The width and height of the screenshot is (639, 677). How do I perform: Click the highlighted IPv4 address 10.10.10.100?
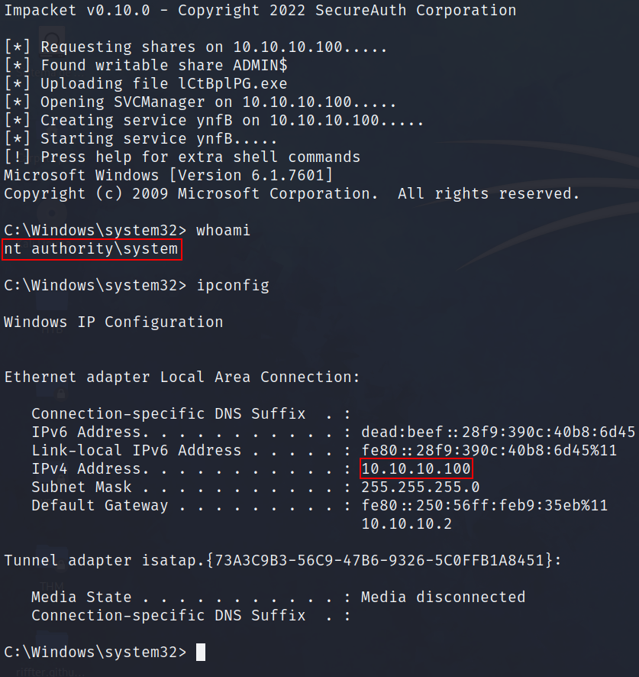point(417,468)
